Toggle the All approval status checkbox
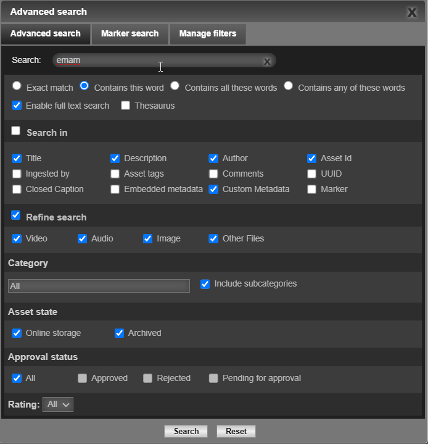Image resolution: width=428 pixels, height=444 pixels. [x=17, y=379]
